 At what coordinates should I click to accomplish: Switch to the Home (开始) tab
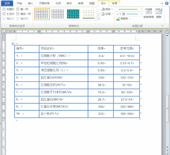coord(19,3)
